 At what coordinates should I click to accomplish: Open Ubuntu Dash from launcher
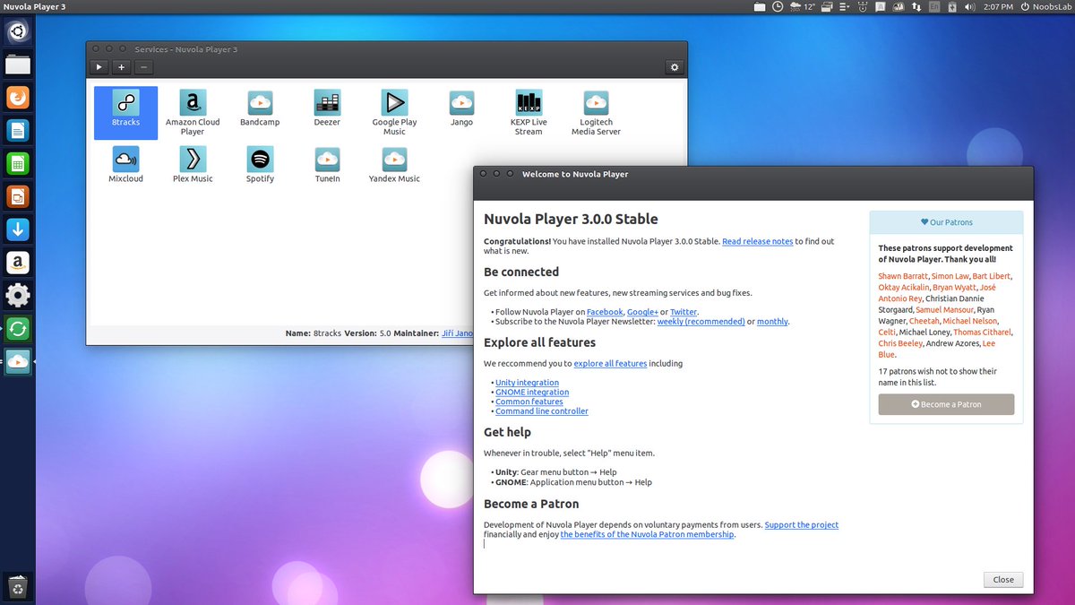click(x=18, y=31)
